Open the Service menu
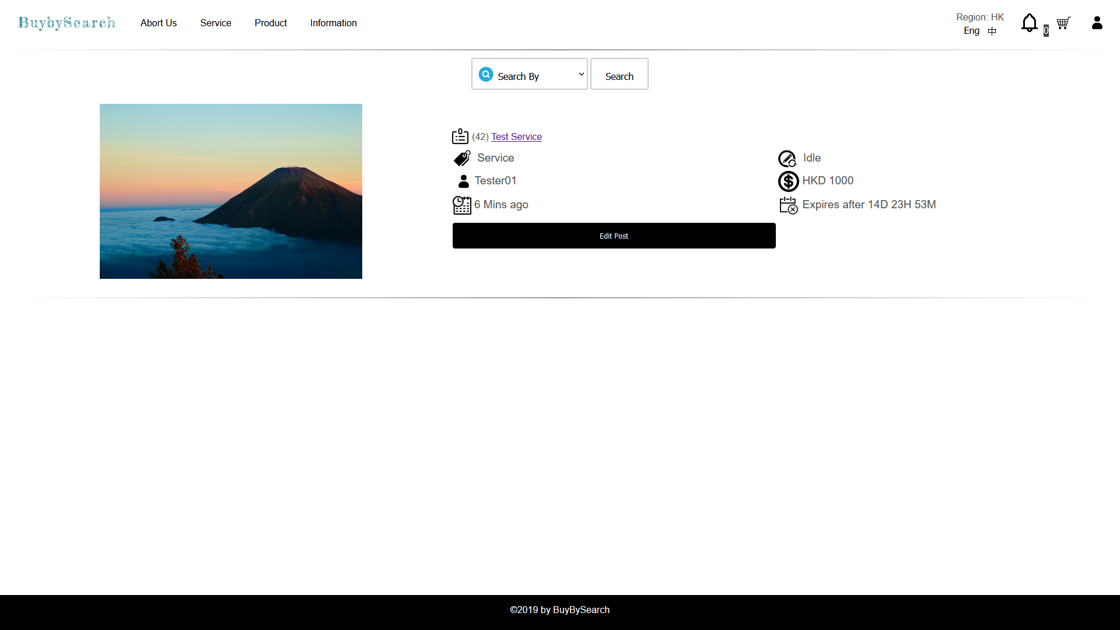Screen dimensions: 1120x630 click(x=215, y=23)
